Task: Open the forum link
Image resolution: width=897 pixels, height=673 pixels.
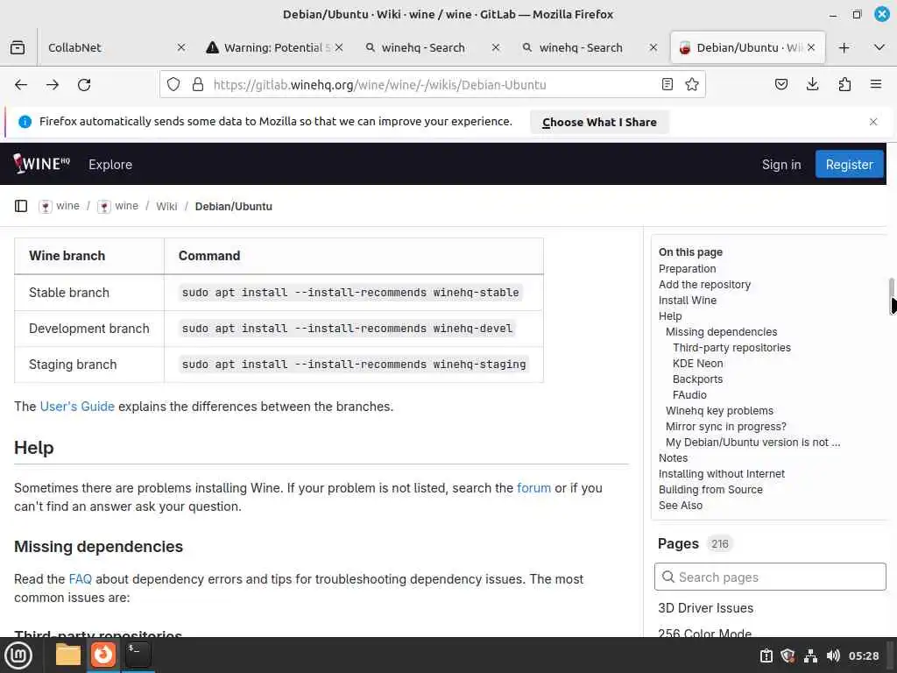Action: click(533, 488)
